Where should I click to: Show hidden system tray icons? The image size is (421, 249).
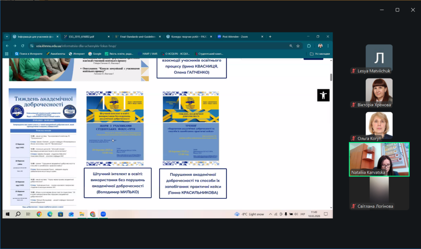coord(269,214)
